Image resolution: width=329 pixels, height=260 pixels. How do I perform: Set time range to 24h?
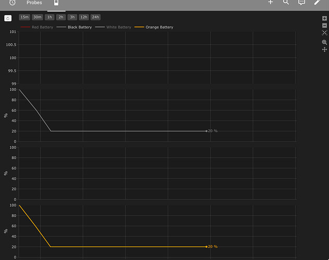point(95,17)
